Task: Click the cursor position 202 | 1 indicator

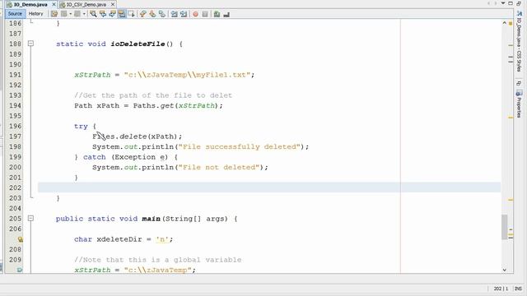Action: pos(501,289)
